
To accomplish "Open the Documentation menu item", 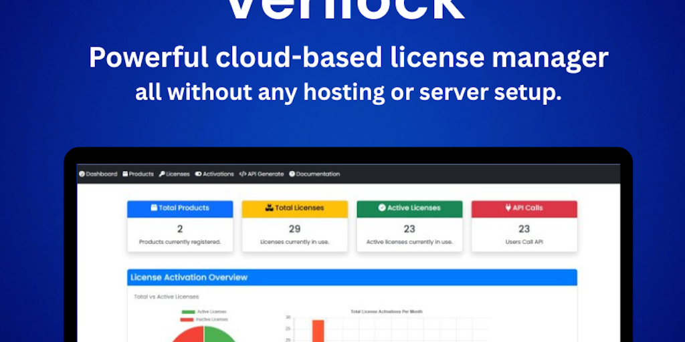I will click(x=314, y=174).
